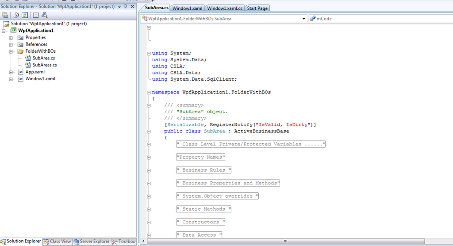Expand the Data Access region toggle
The height and width of the screenshot is (246, 453).
[x=149, y=235]
